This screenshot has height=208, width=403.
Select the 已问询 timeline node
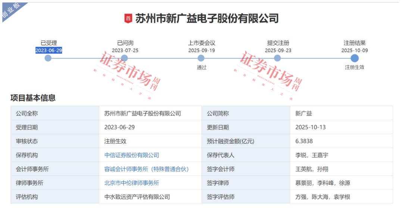point(125,58)
